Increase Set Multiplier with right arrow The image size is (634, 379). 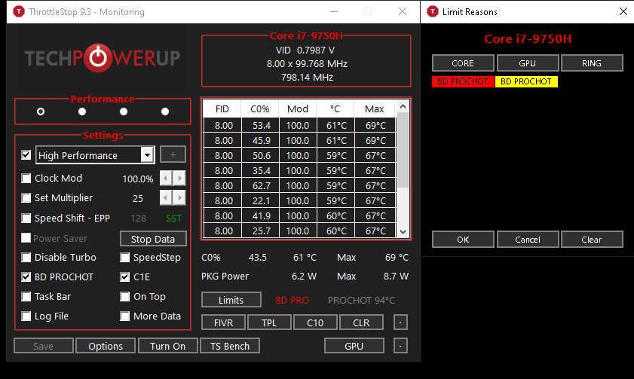point(179,197)
